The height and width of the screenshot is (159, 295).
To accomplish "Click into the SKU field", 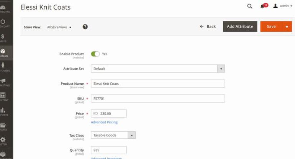I will [x=158, y=98].
